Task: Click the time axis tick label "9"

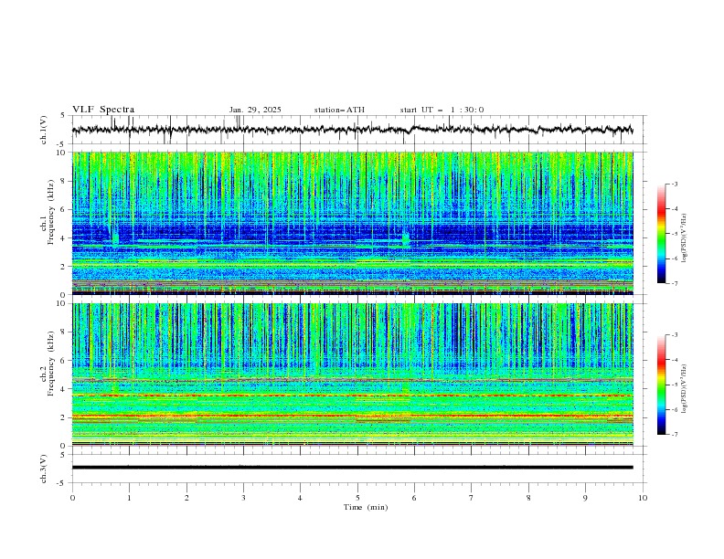Action: 585,498
